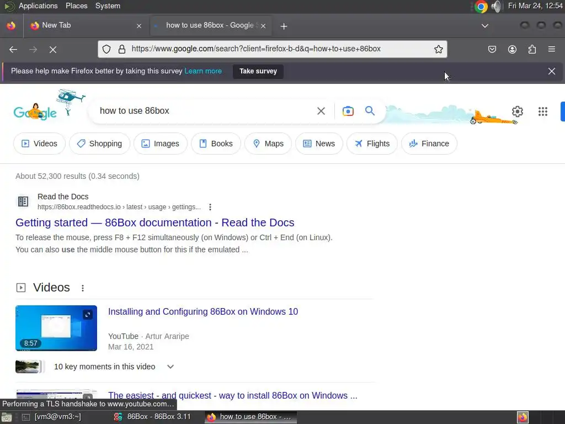
Task: Click the 86box.readthedocs.io URL breadcrumb
Action: [x=119, y=207]
